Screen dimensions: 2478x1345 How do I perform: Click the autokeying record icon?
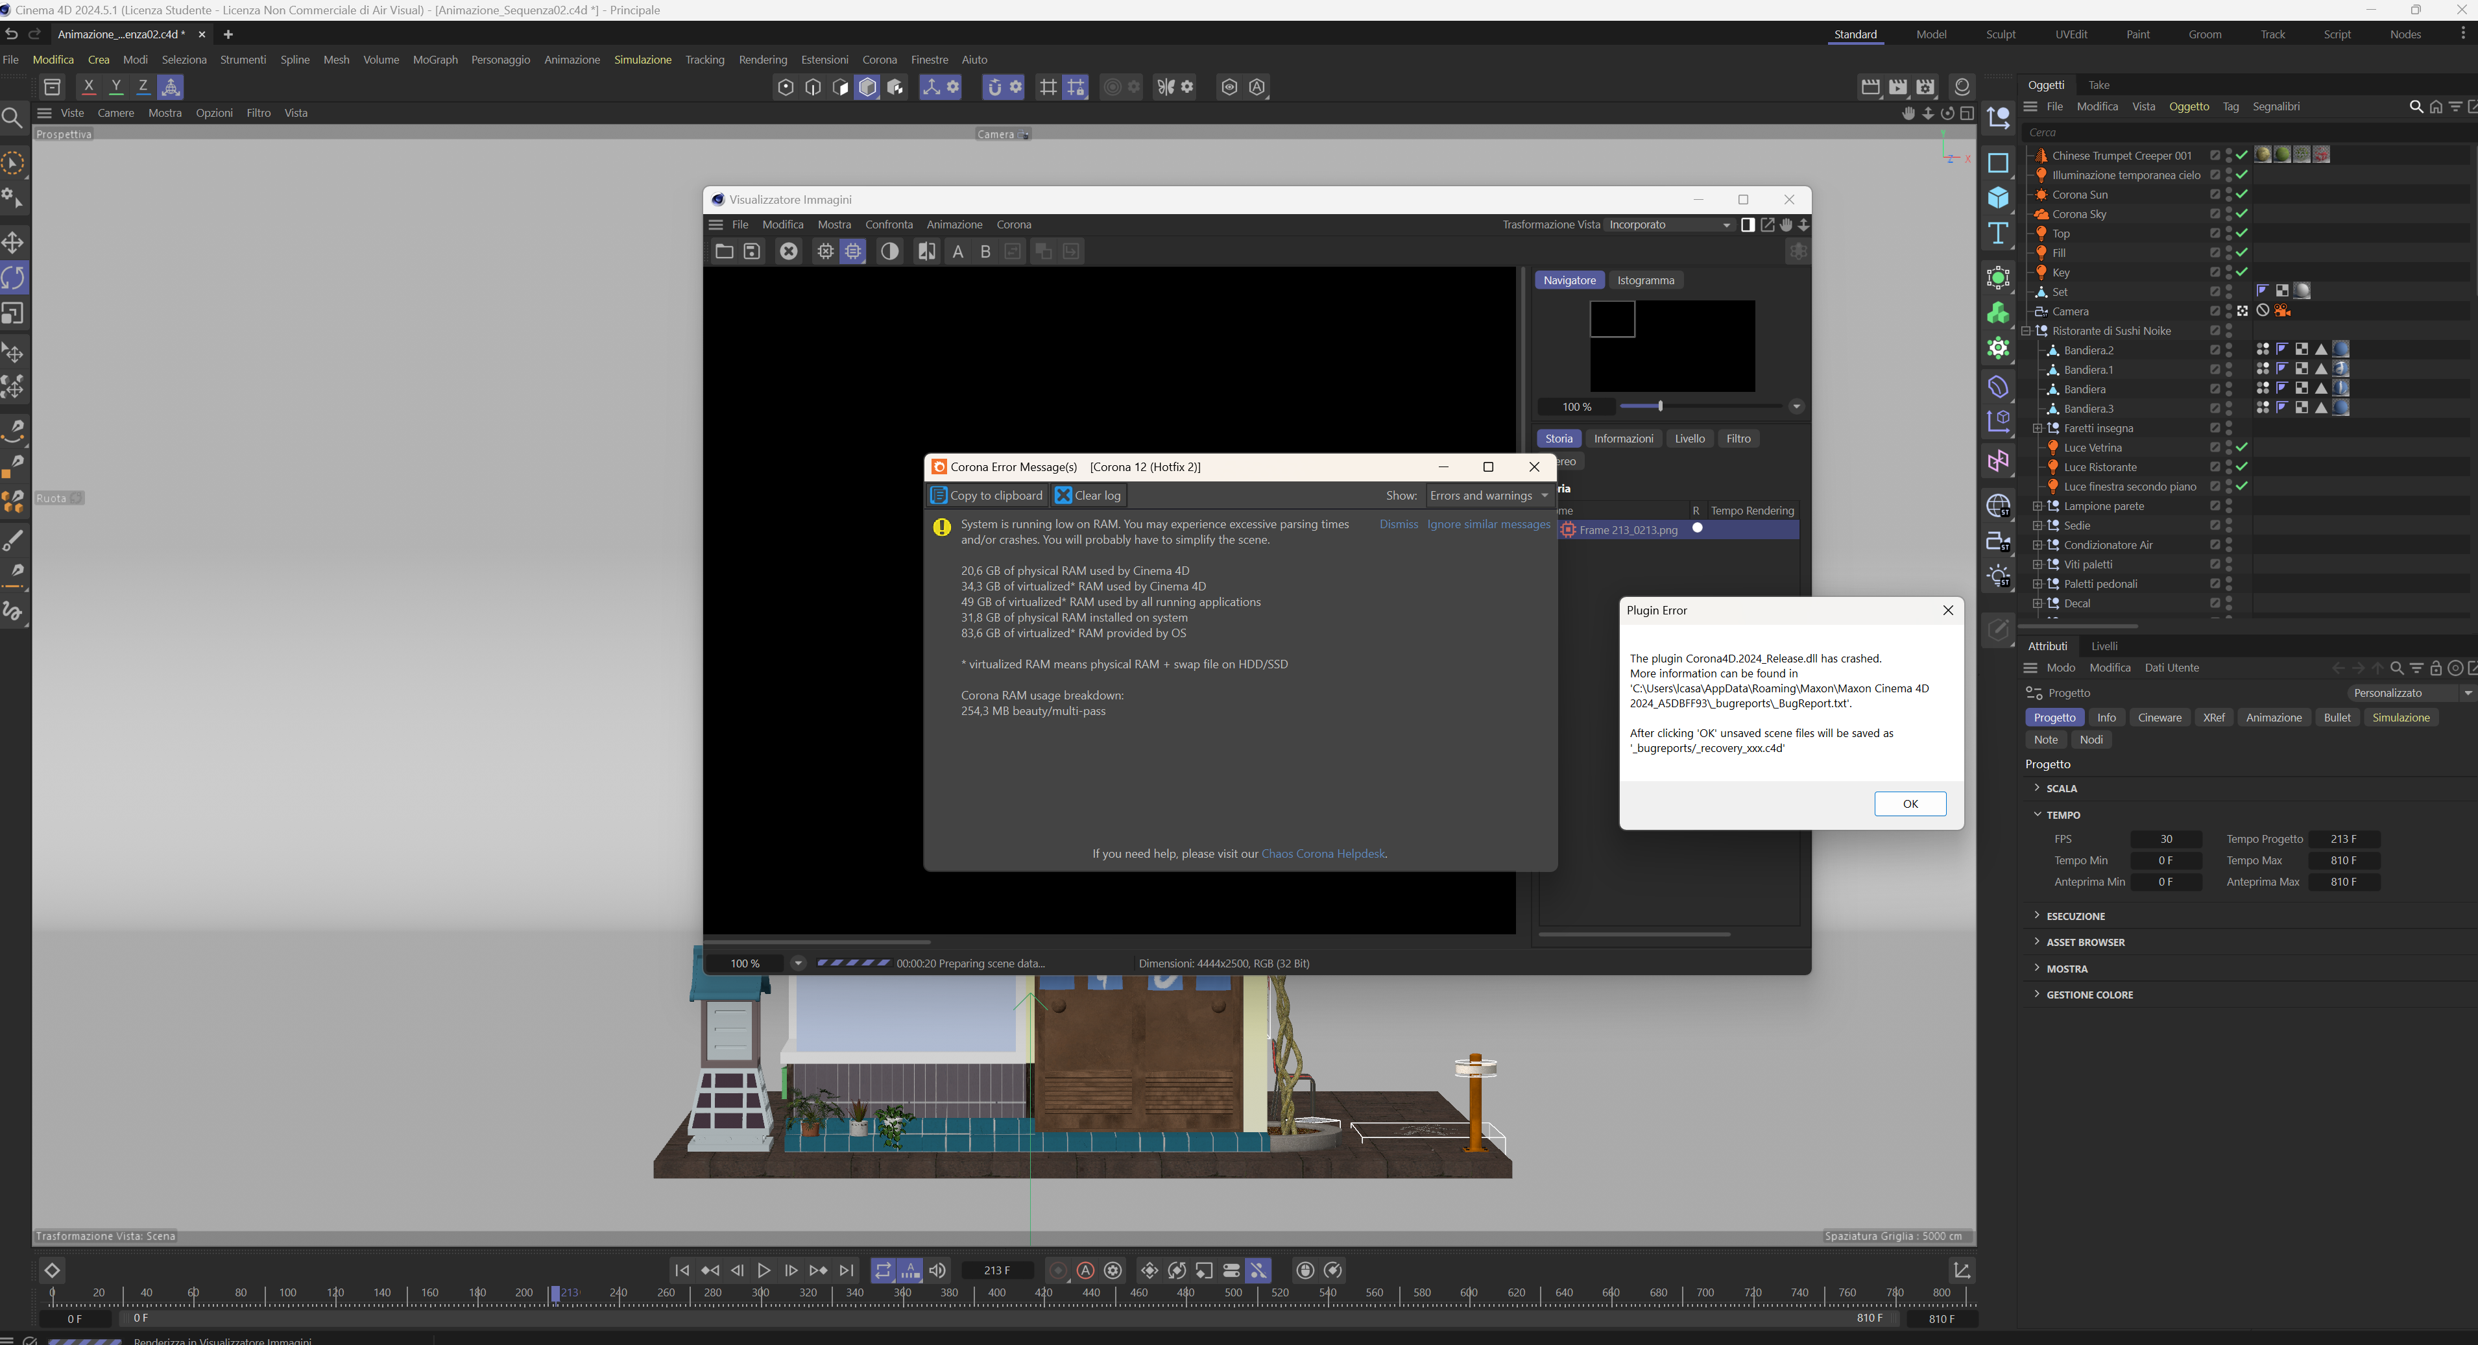[x=1085, y=1270]
